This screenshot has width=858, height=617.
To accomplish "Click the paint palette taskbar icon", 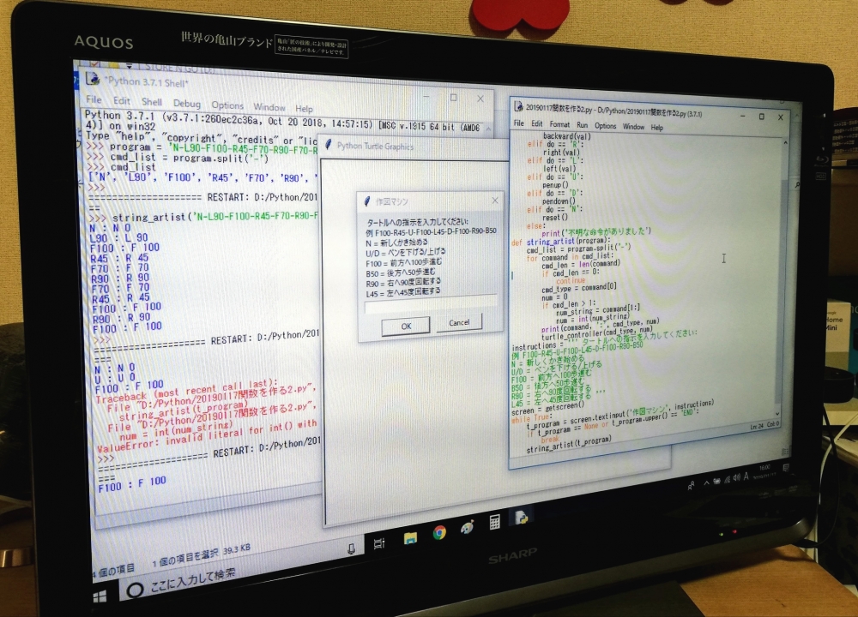I will point(468,528).
